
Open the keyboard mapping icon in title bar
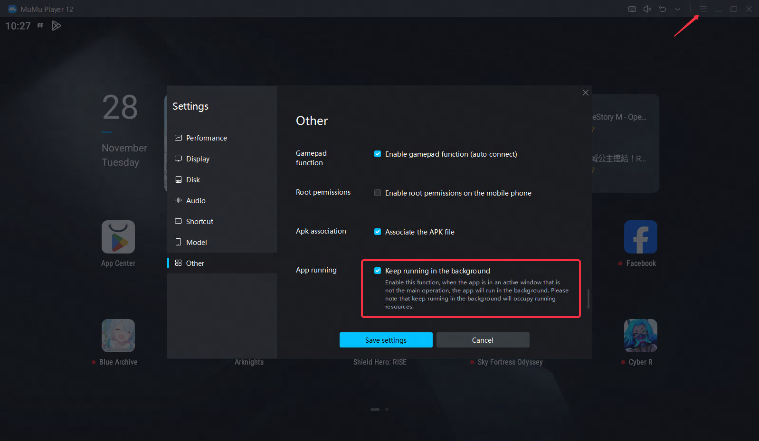pos(632,9)
